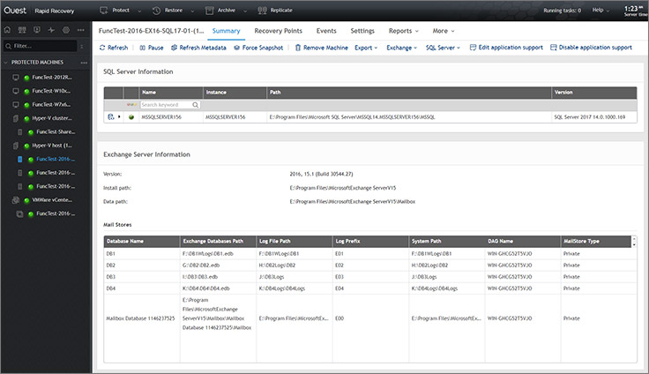Open the Restore dropdown arrow

click(192, 11)
